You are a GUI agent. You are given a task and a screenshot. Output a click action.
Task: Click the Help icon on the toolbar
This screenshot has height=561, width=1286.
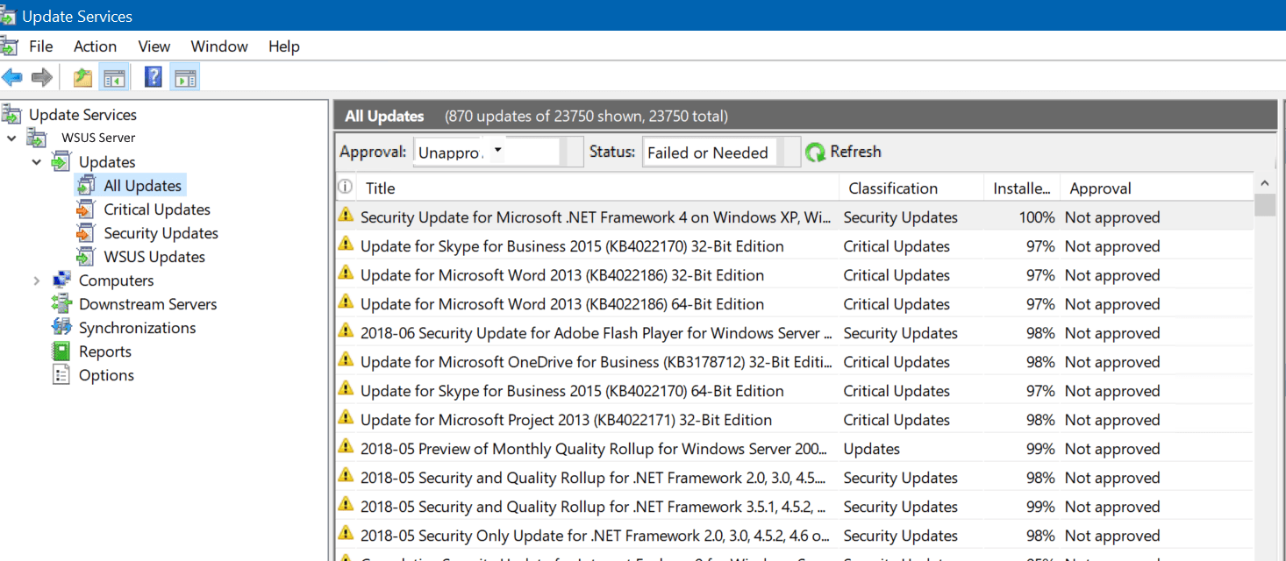pos(153,77)
